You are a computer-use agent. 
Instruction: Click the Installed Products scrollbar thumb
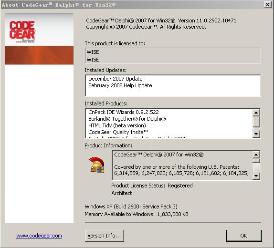pos(256,122)
